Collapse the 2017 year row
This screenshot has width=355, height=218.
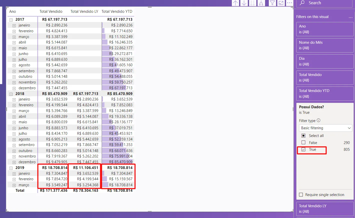point(11,20)
